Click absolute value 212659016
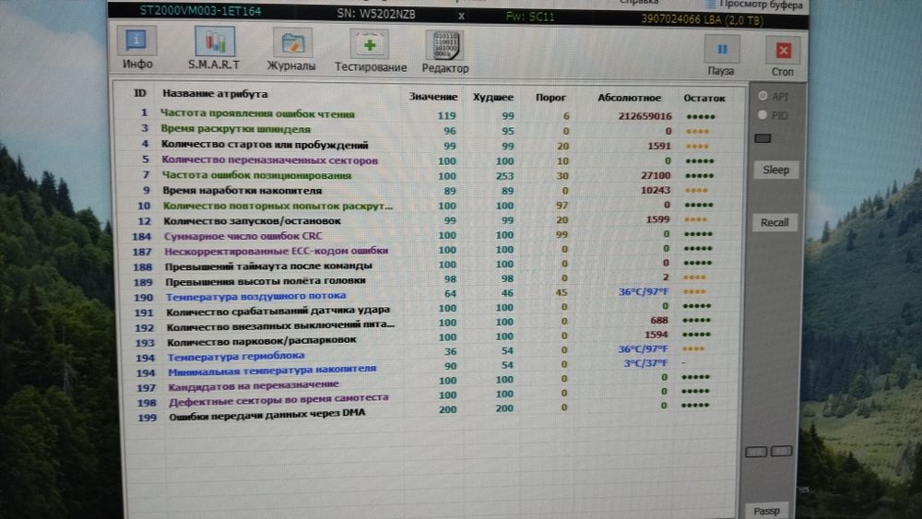The width and height of the screenshot is (922, 519). coord(644,116)
